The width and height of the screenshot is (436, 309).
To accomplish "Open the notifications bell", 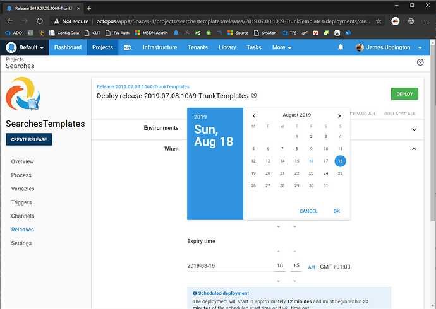I will pyautogui.click(x=341, y=47).
